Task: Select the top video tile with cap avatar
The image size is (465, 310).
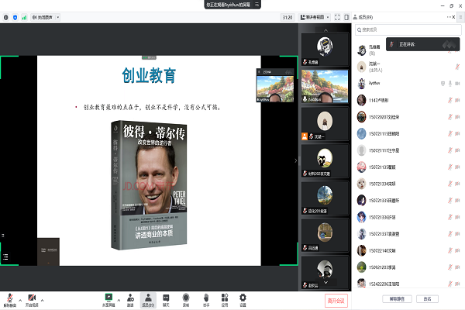Action: point(325,50)
